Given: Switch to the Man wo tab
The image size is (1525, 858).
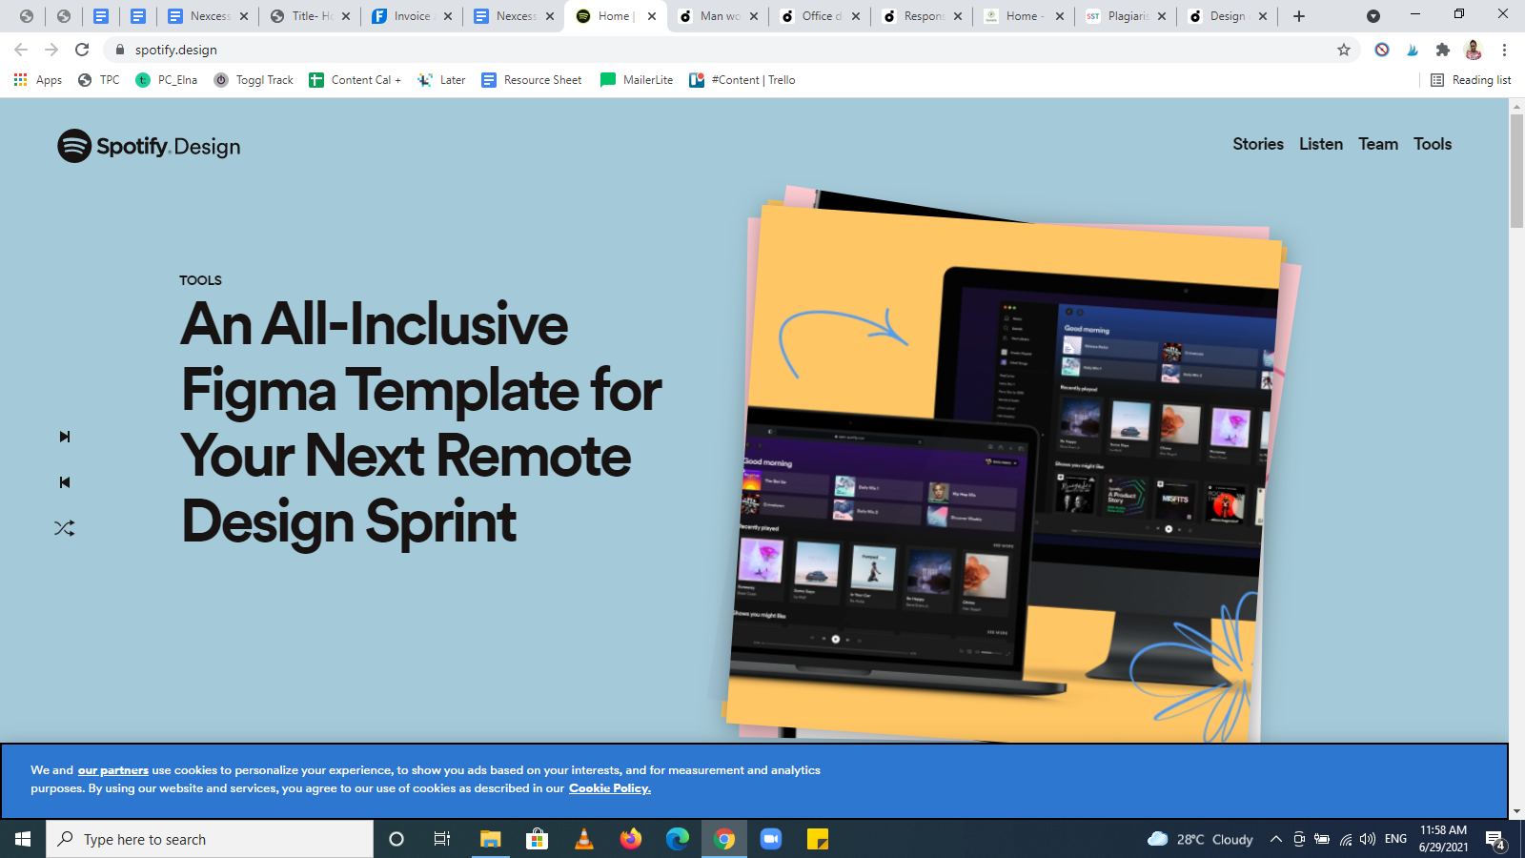Looking at the screenshot, I should click(x=718, y=16).
